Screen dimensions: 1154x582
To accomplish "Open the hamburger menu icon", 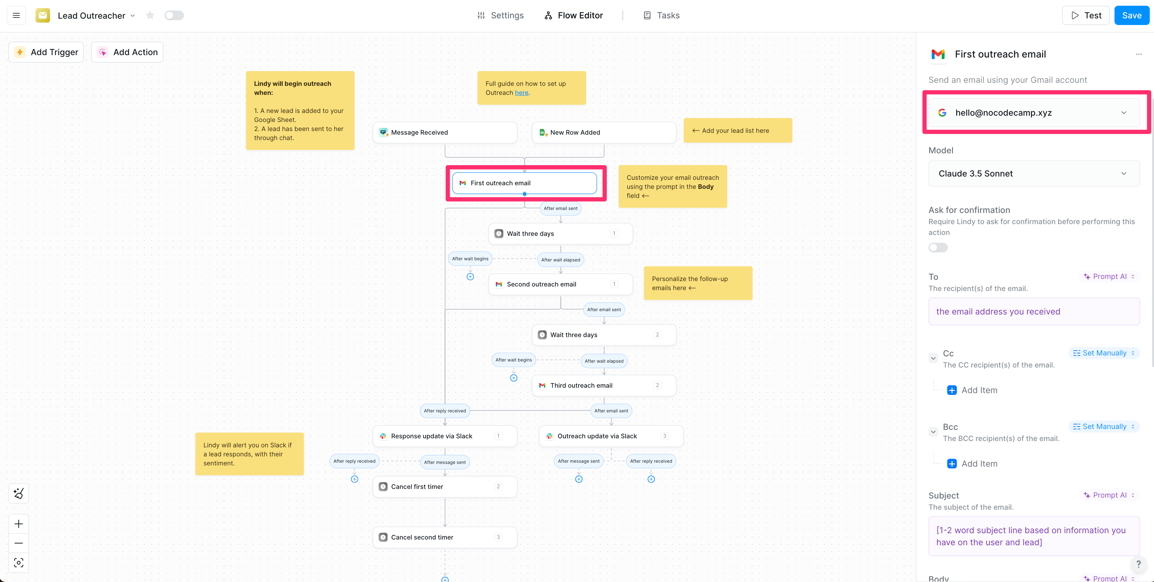I will point(16,16).
